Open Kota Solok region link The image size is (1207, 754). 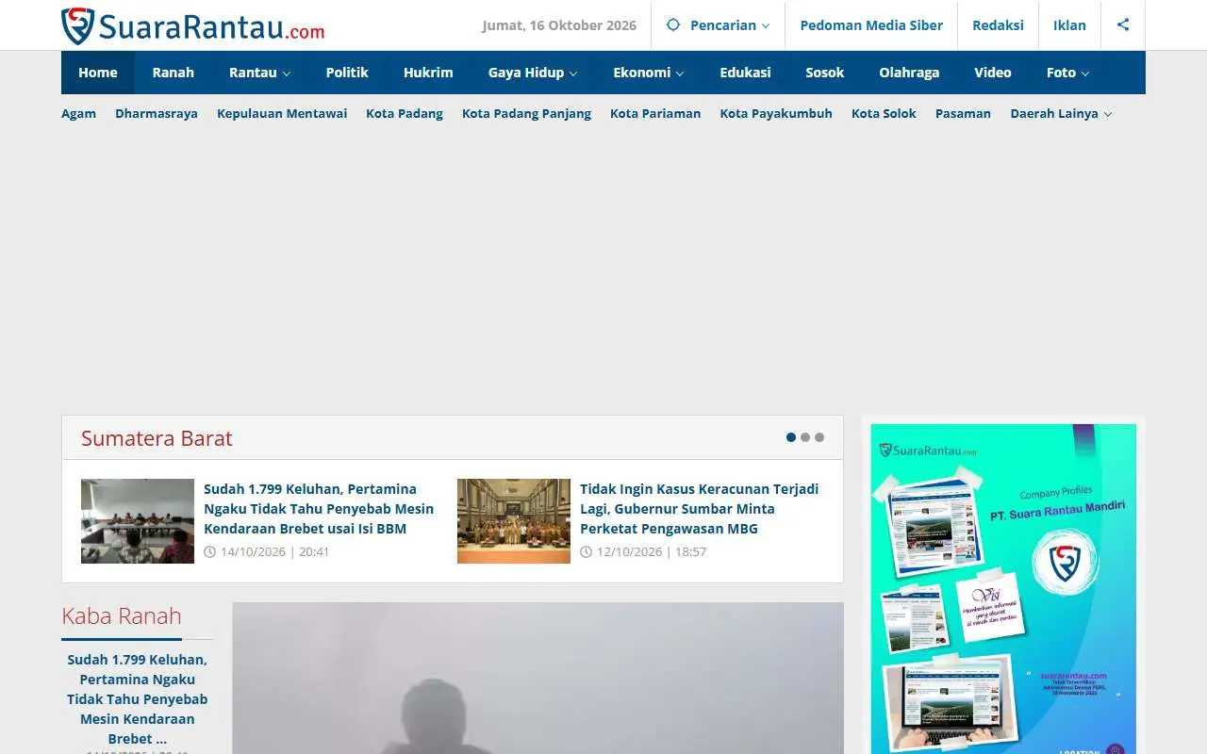click(x=884, y=113)
